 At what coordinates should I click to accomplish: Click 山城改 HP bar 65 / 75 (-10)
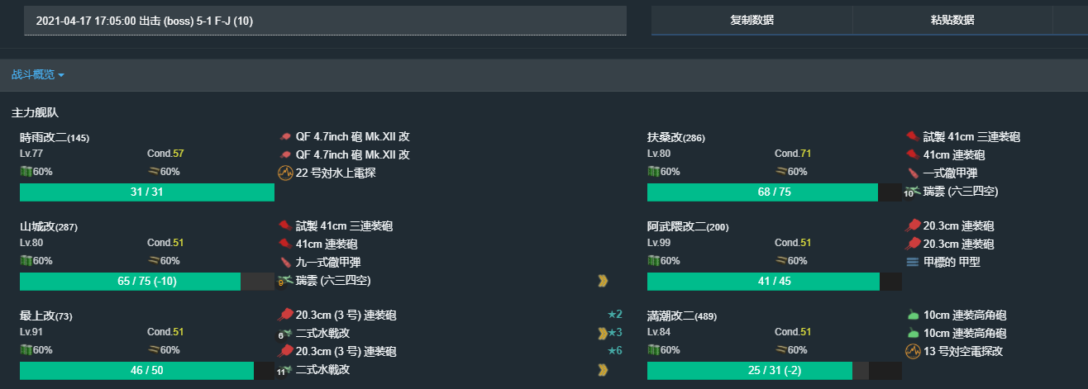click(x=147, y=282)
